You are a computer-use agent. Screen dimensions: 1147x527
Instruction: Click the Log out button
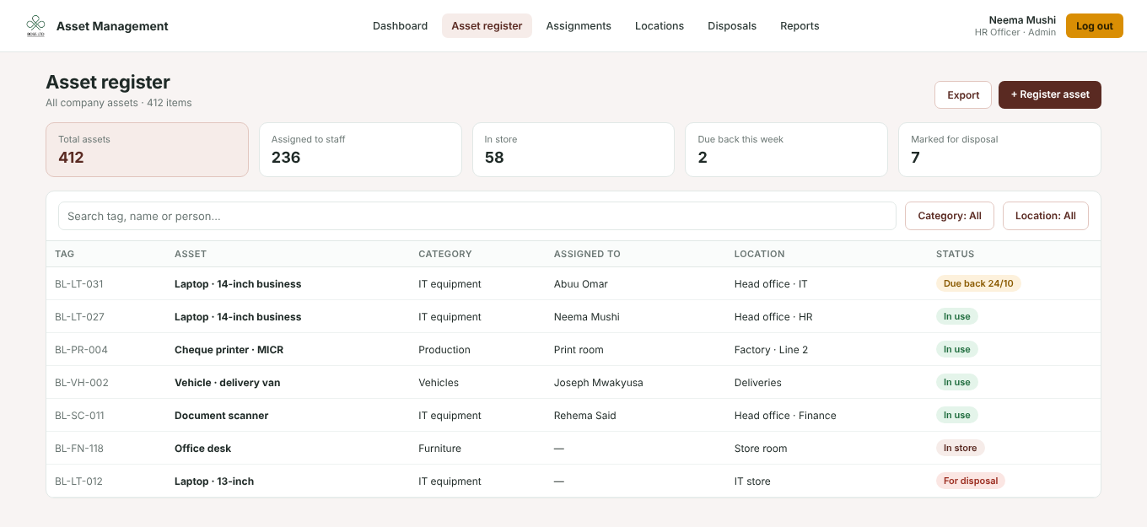coord(1095,26)
